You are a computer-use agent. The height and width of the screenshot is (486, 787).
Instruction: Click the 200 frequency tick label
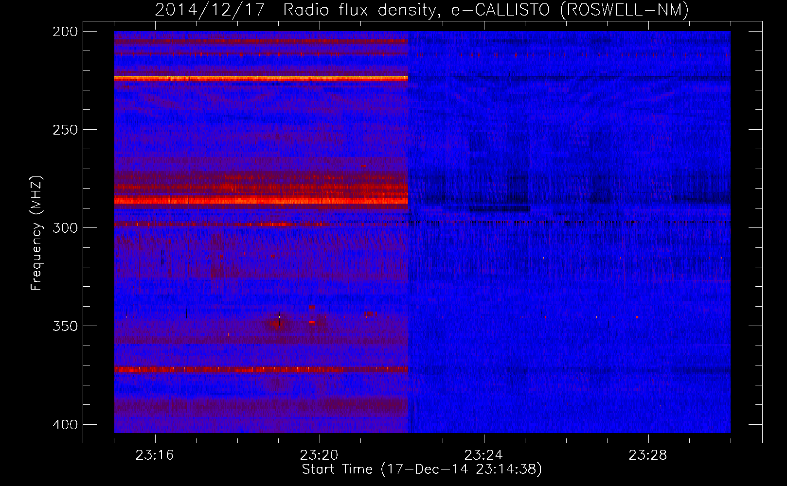tap(65, 32)
